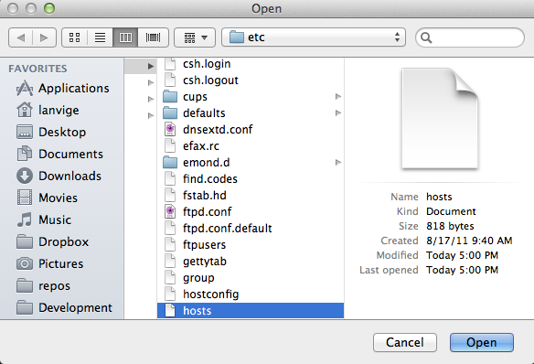Go forward with the right arrow button
The image size is (534, 364).
pyautogui.click(x=44, y=37)
